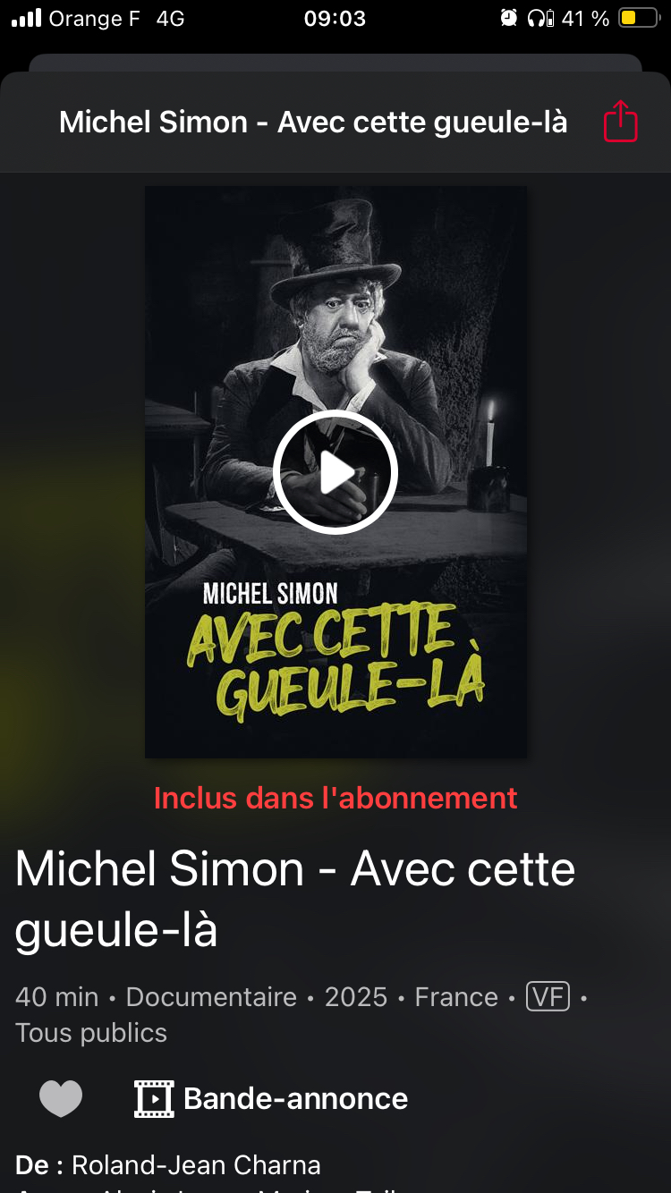Tap the 2025 release year
The width and height of the screenshot is (671, 1193).
point(356,996)
